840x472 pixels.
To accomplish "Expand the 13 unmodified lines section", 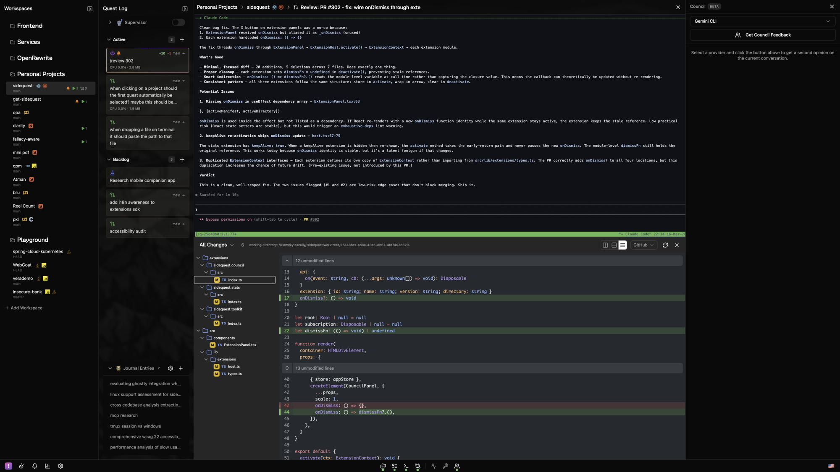I will pyautogui.click(x=287, y=368).
